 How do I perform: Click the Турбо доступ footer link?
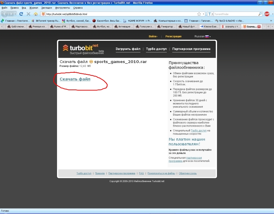84,173
